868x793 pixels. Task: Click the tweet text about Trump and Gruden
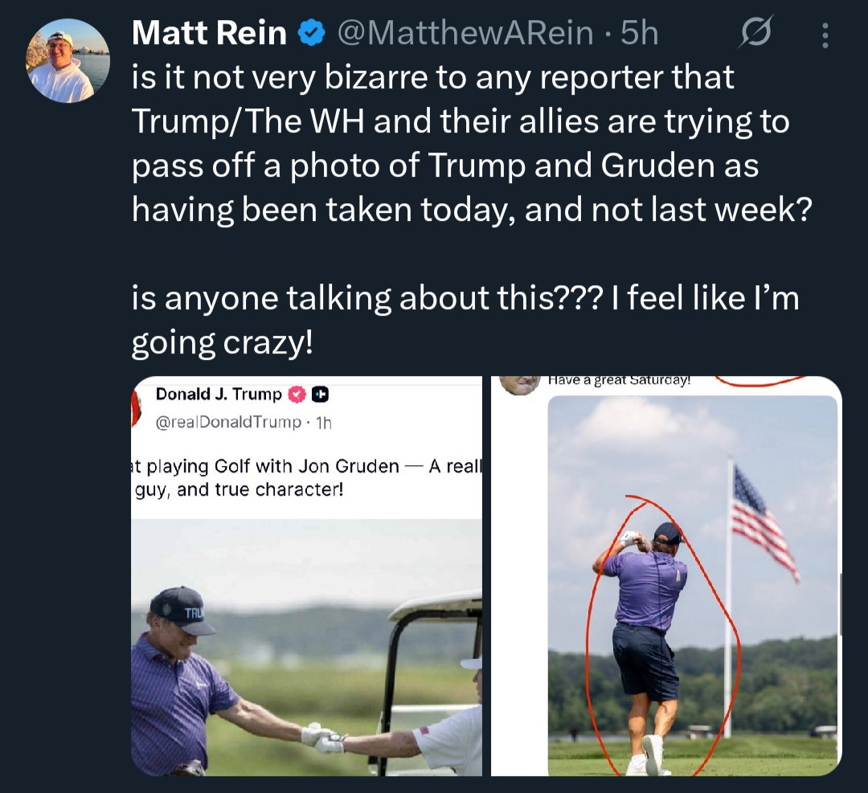click(x=472, y=209)
